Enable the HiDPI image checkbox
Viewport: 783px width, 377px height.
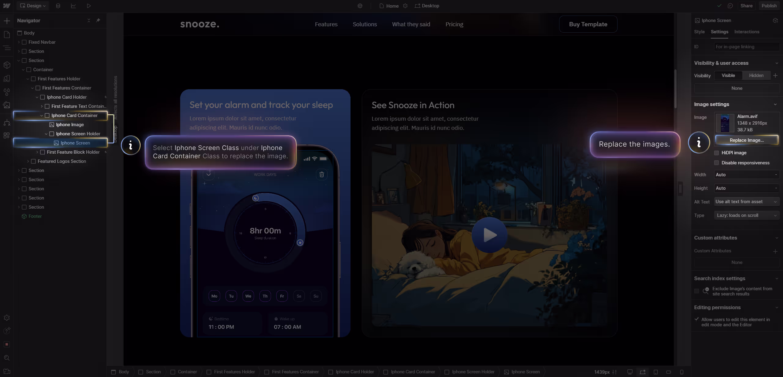pos(716,153)
